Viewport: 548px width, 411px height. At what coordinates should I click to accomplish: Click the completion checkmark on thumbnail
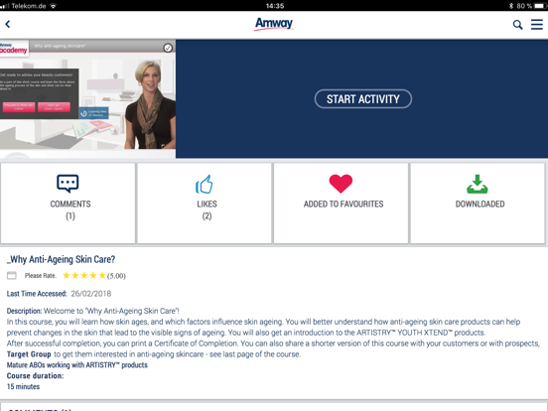168,48
